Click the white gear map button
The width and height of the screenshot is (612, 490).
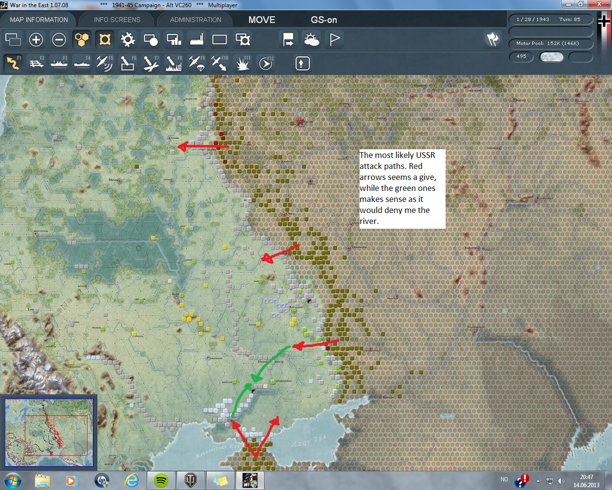click(x=128, y=39)
